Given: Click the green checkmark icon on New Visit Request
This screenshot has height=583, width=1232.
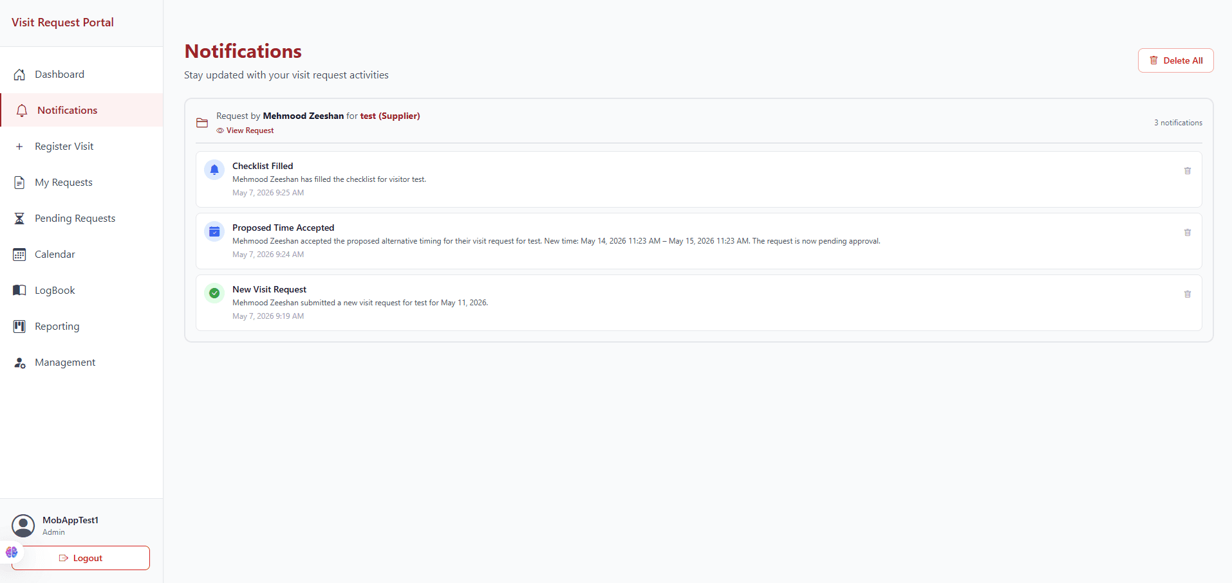Looking at the screenshot, I should 214,293.
